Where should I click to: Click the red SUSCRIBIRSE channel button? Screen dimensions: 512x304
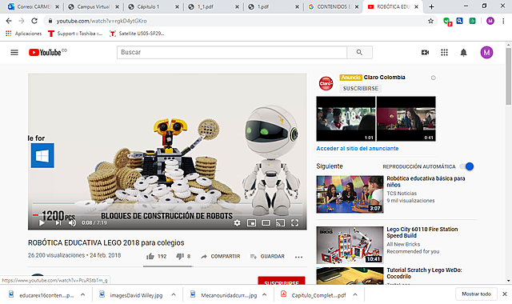tap(282, 281)
